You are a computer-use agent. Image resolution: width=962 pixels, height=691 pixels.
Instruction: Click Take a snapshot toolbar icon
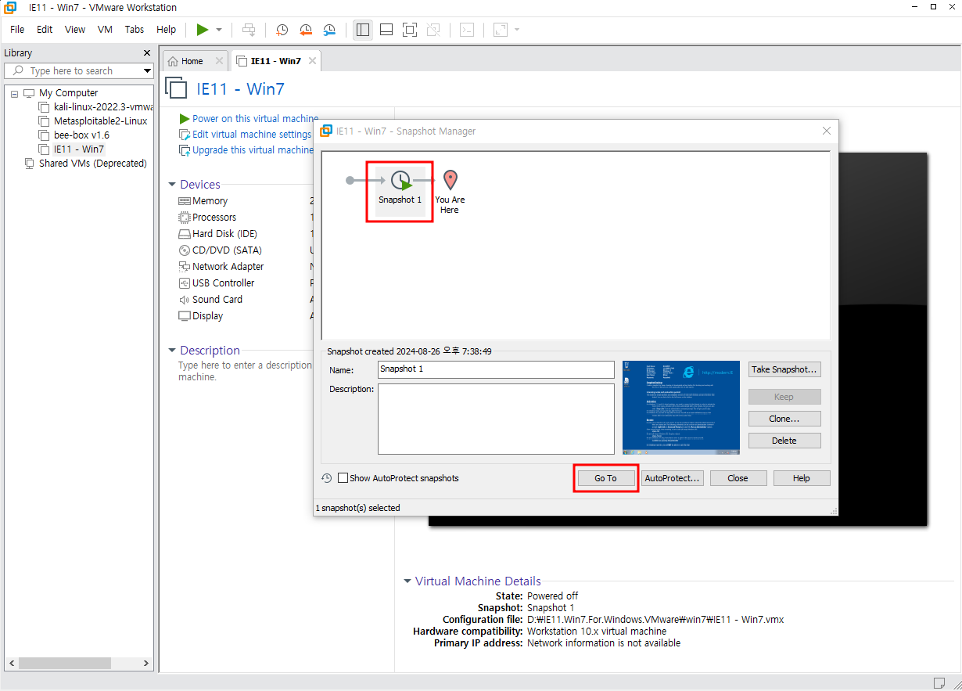pyautogui.click(x=282, y=30)
